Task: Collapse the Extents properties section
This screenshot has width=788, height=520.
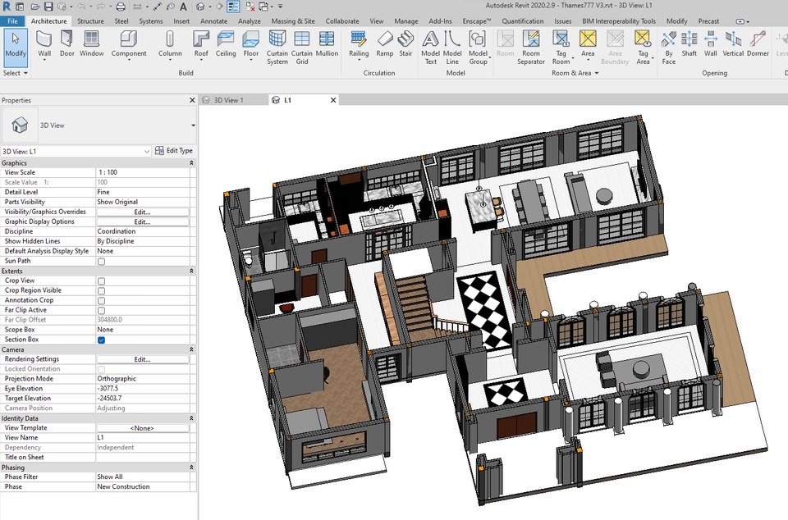Action: coord(191,271)
